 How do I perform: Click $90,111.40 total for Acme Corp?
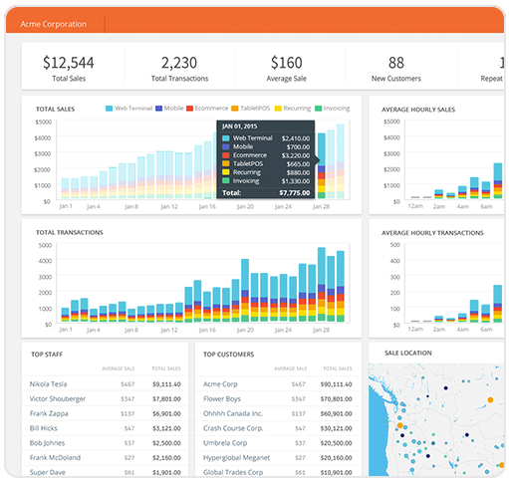pos(336,384)
